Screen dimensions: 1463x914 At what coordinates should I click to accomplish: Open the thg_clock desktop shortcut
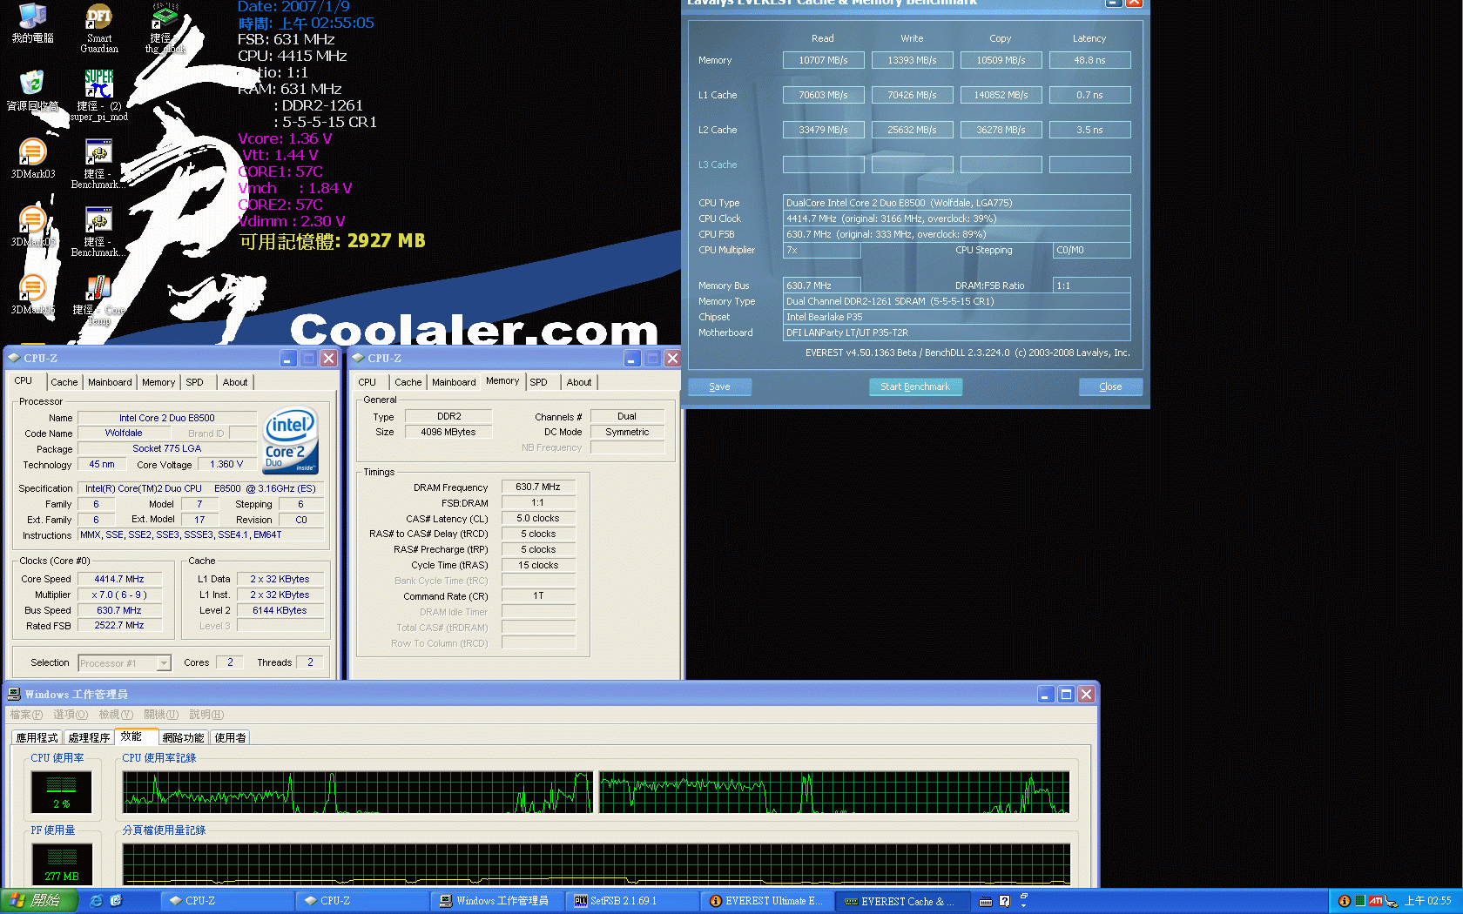point(165,28)
